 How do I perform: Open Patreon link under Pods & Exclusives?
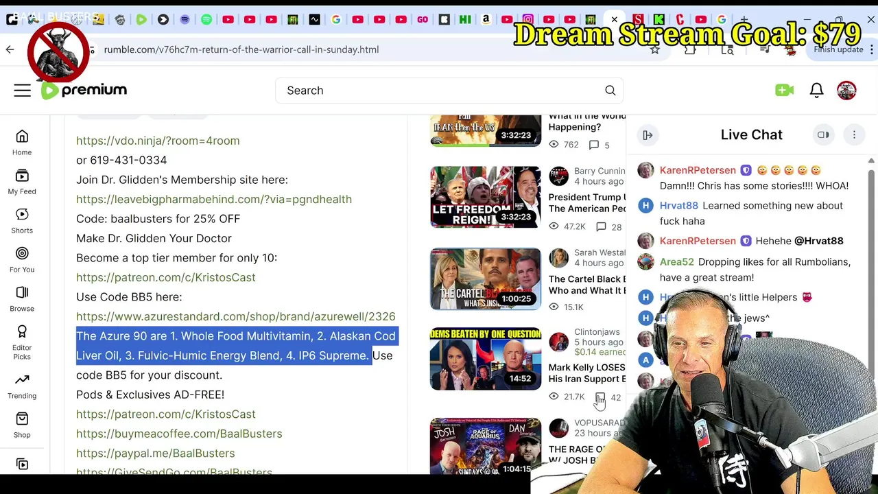point(166,414)
